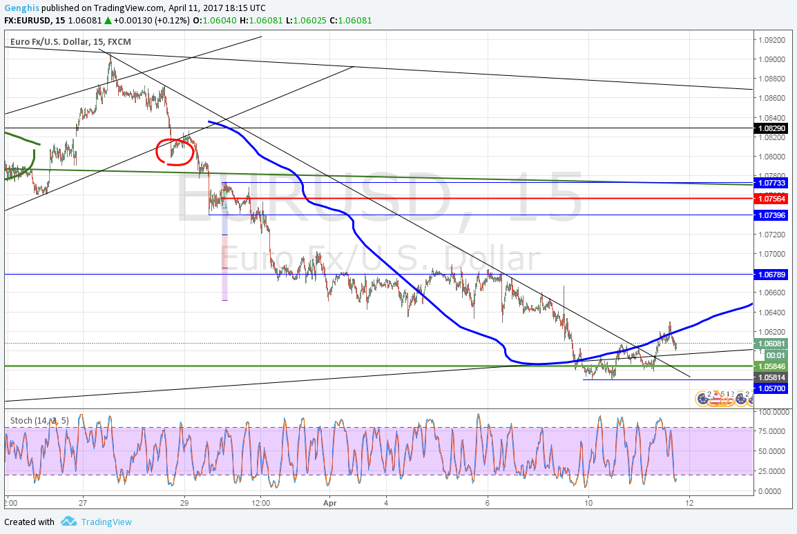Click the H:1.06081 high value
This screenshot has height=534, width=797.
261,20
